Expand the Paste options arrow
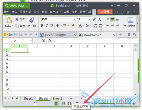Screen dimensions: 142x110 pos(12,26)
